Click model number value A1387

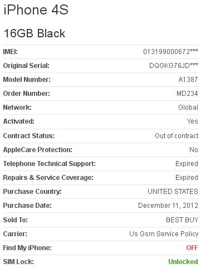[188, 80]
